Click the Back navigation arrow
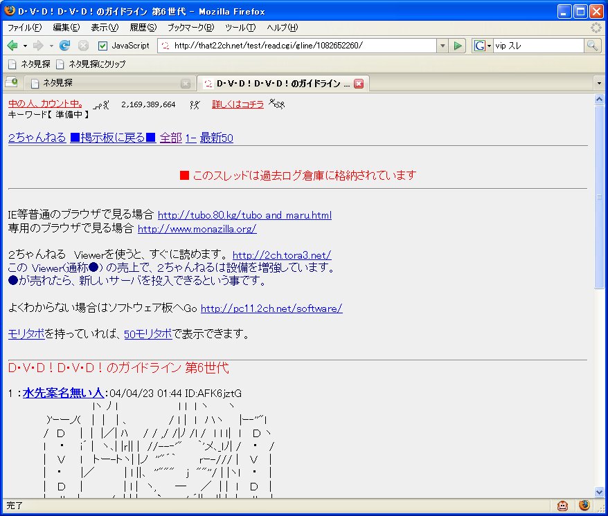The image size is (608, 516). pyautogui.click(x=12, y=46)
